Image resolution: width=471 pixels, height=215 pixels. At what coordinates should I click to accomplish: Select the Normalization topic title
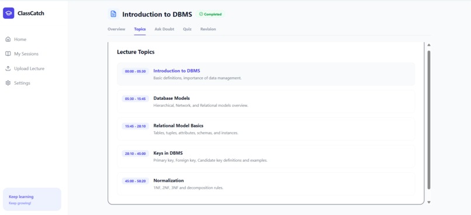168,181
